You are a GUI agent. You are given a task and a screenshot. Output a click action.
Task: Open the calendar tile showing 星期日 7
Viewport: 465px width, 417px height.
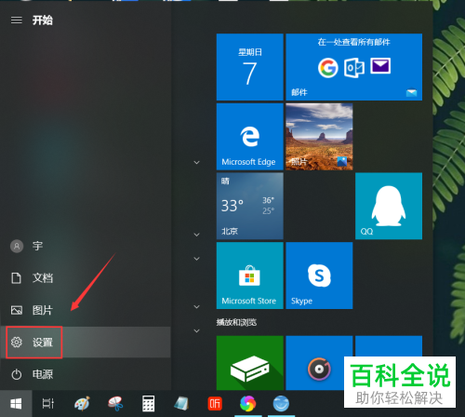pyautogui.click(x=250, y=67)
